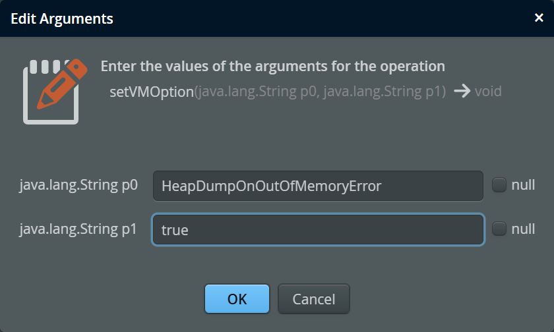The width and height of the screenshot is (554, 332).
Task: Click empty area of the dark title bar
Action: [318, 18]
